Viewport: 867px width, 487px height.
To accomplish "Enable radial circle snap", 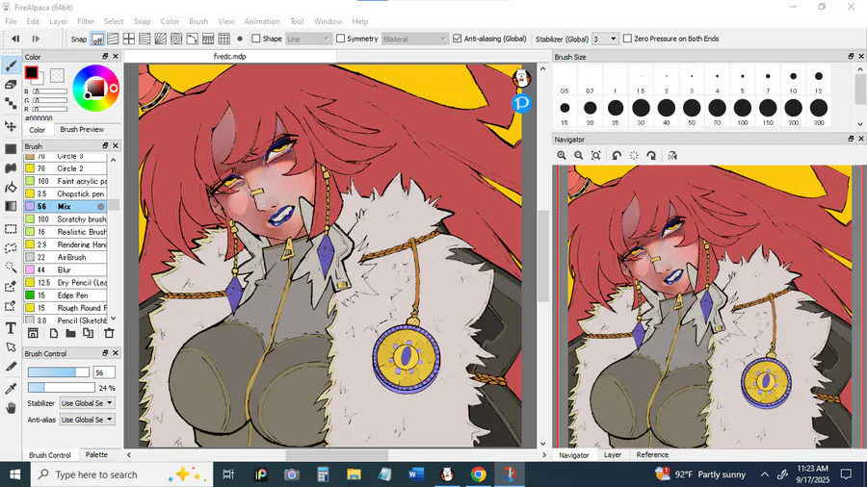I will pyautogui.click(x=176, y=38).
